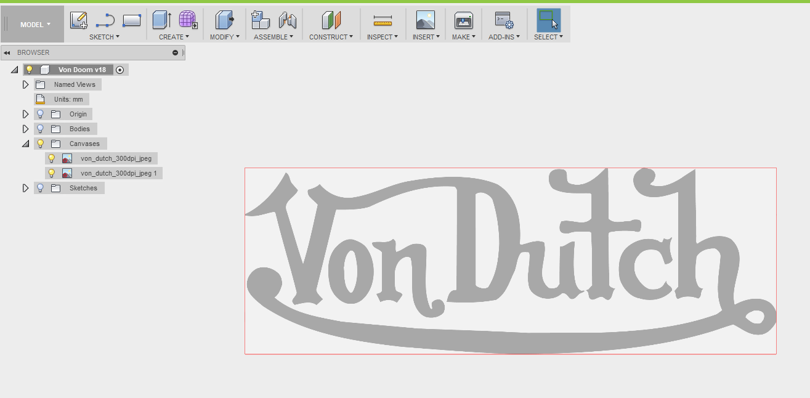Click the Von Doom component cube icon
Screen dimensions: 810x398
44,70
